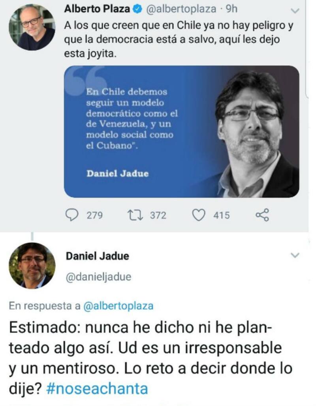Image resolution: width=316 pixels, height=406 pixels.
Task: Open the Alberto Plaza display name
Action: coord(97,9)
